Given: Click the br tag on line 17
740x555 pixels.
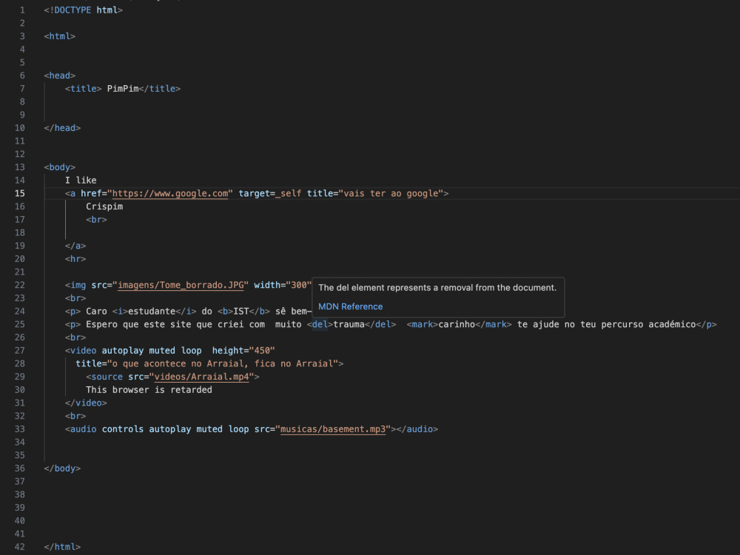Looking at the screenshot, I should pyautogui.click(x=96, y=220).
